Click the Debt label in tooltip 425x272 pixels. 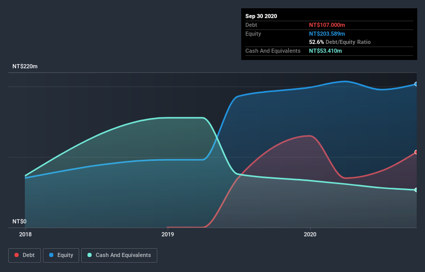click(251, 25)
